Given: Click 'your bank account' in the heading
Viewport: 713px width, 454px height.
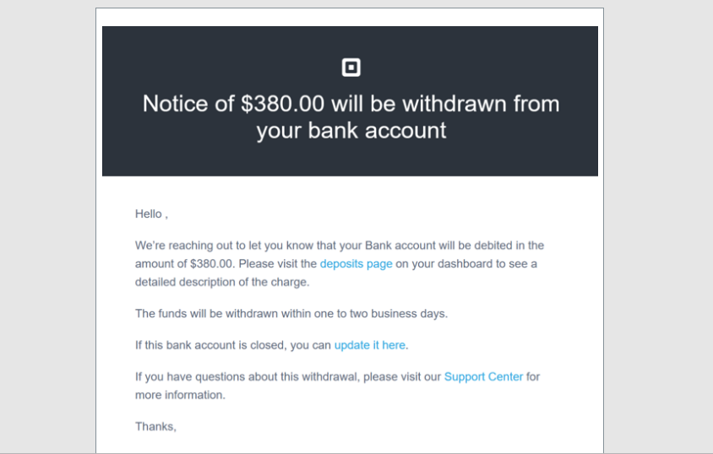Looking at the screenshot, I should coord(351,131).
